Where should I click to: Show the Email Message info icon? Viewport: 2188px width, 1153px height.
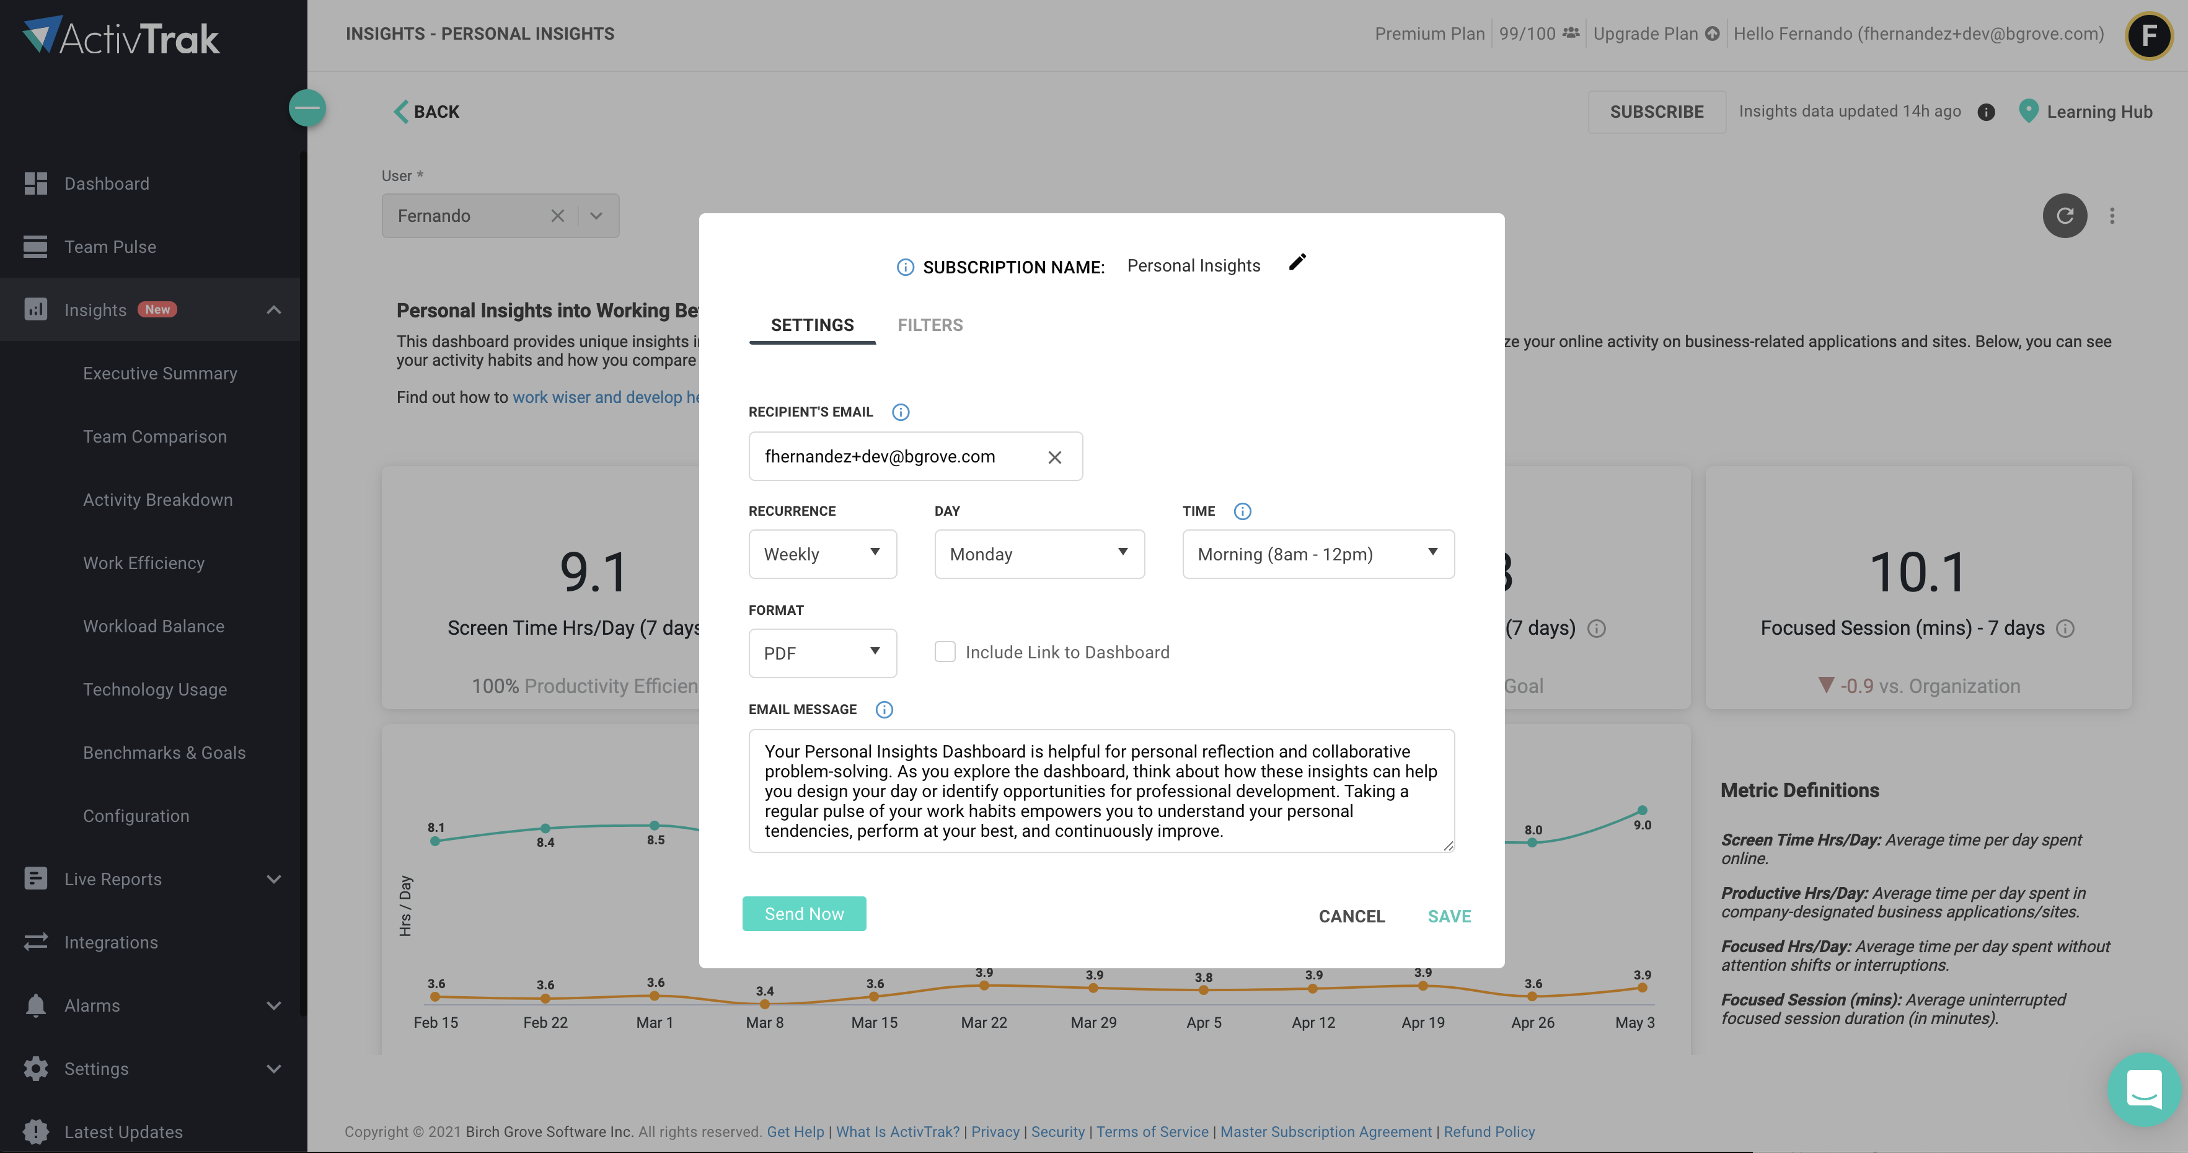[883, 710]
